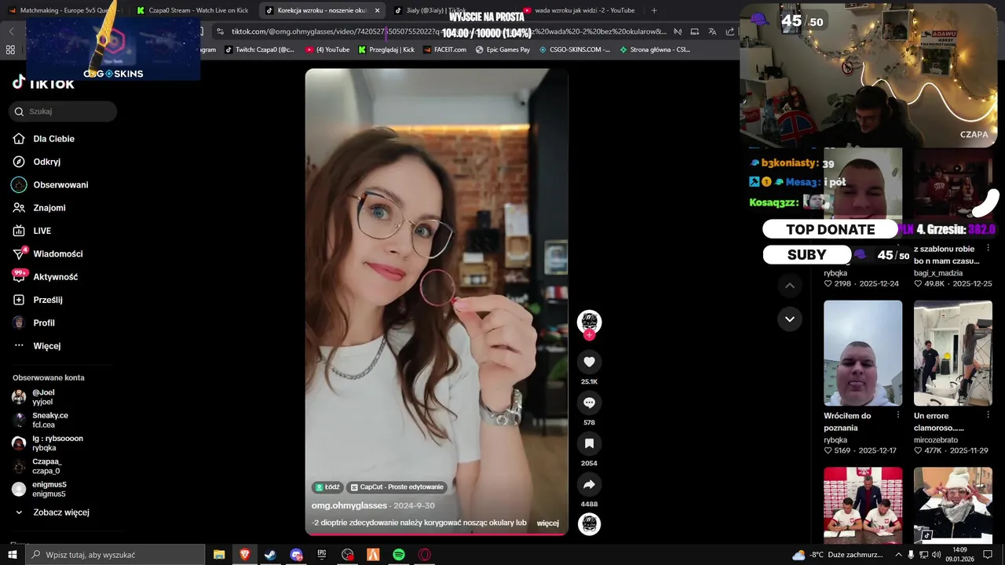This screenshot has height=565, width=1005.
Task: Open options for Wróciłem do poznania
Action: tap(898, 415)
